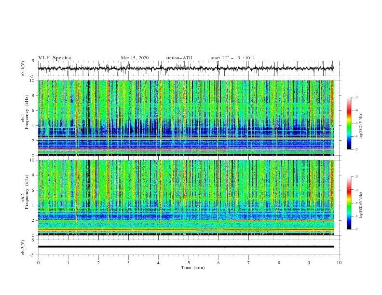The image size is (382, 295).
Task: Click time axis tick label "8"
Action: pos(279,263)
